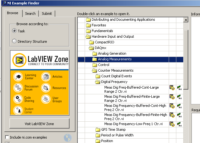200x143 pixels.
Task: Select Meas Dig Frequency-Buffered-Cont-High Freq 2 Ctr.vi
Action: 135,108
